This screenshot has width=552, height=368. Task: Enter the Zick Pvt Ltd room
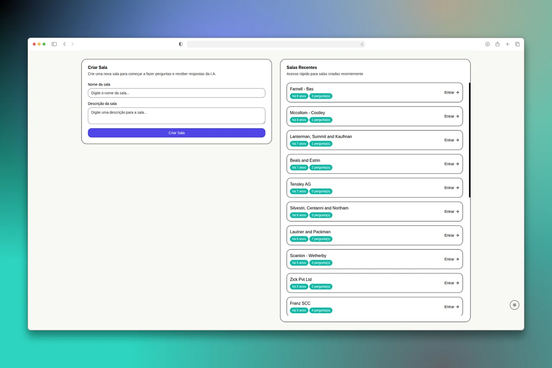[x=452, y=283]
